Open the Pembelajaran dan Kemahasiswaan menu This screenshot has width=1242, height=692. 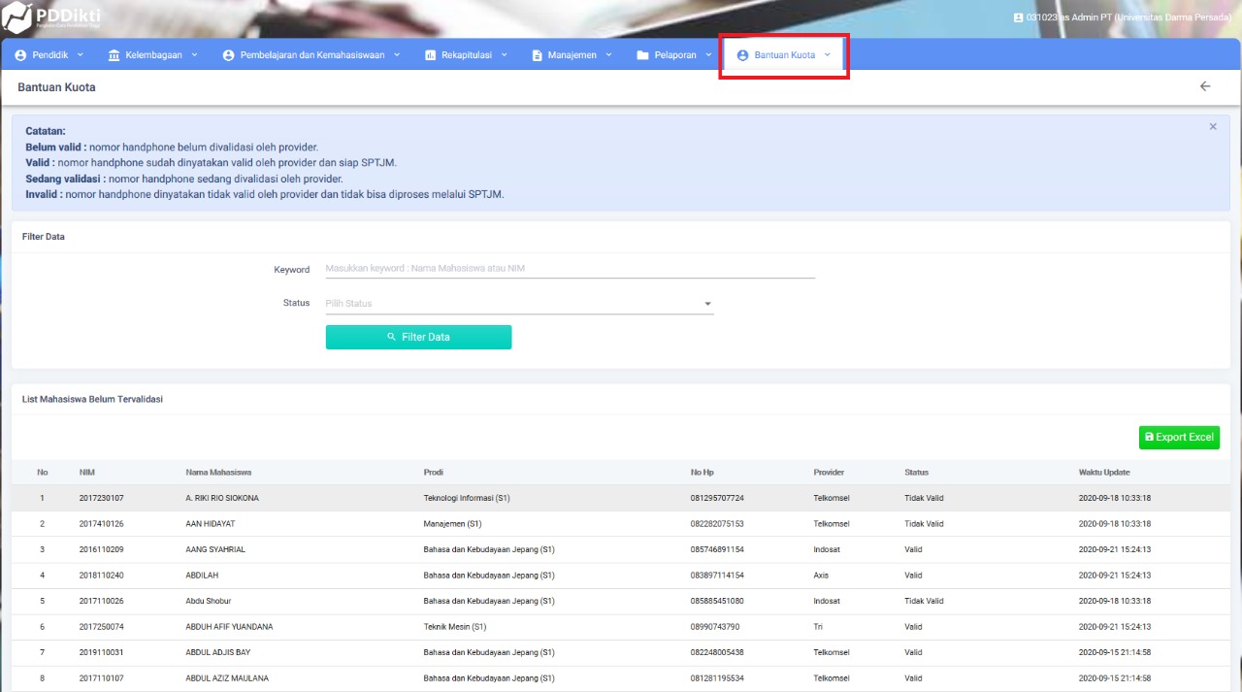311,55
